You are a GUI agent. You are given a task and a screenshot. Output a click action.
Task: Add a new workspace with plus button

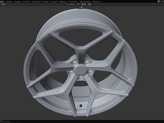click(101, 2)
